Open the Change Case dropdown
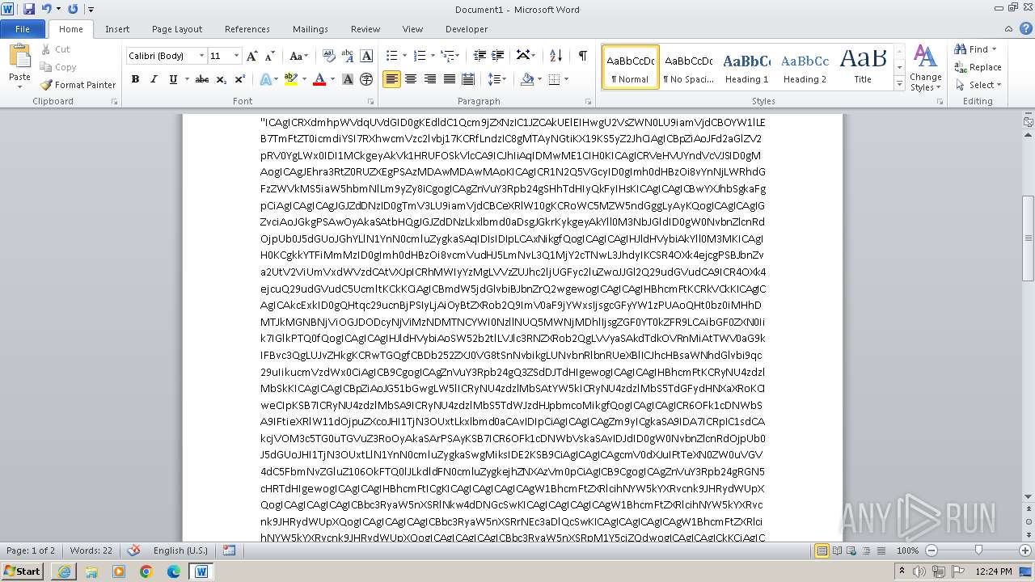The width and height of the screenshot is (1035, 582). [x=298, y=56]
